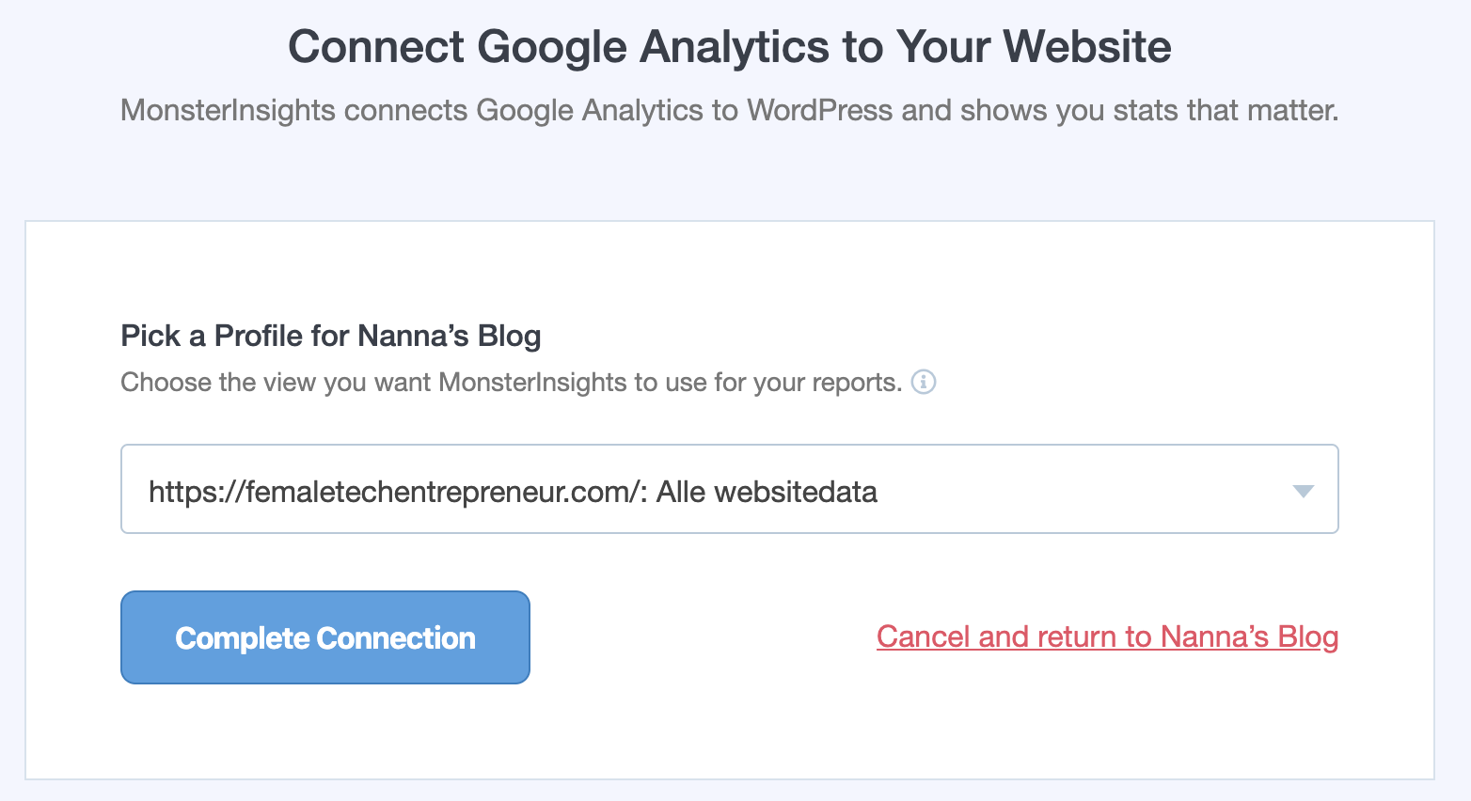Open the femaletechentrepreneur.com profile selector
1471x801 pixels.
[729, 489]
